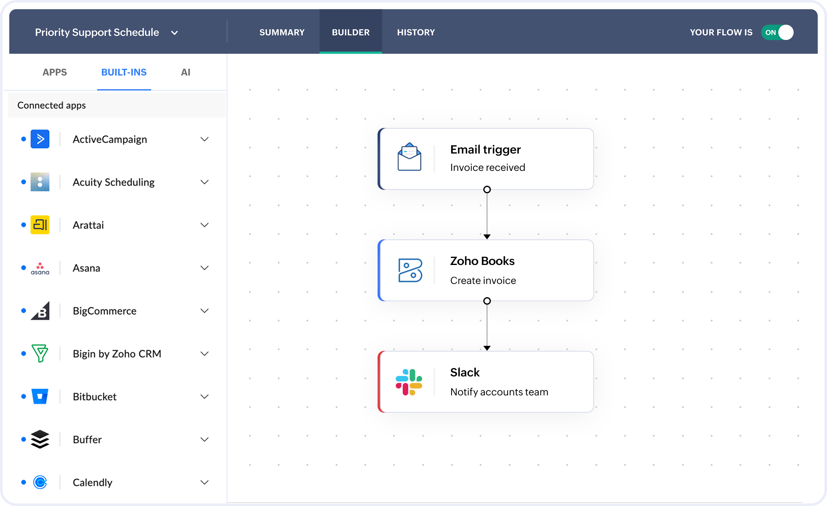Open the History tab
Viewport: 827px width, 506px height.
click(x=416, y=32)
